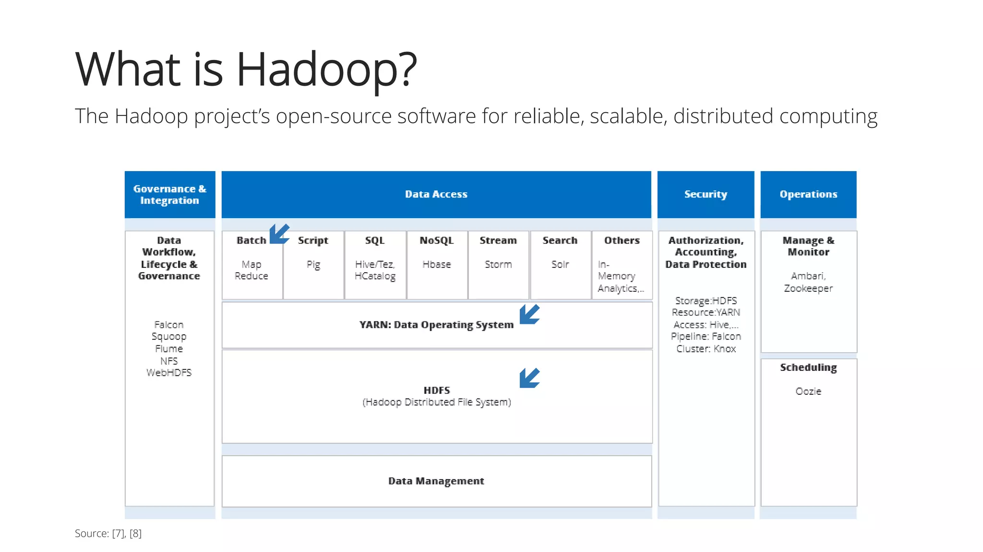This screenshot has height=552, width=983.
Task: Click the 'Batch' column heading
Action: click(x=251, y=241)
